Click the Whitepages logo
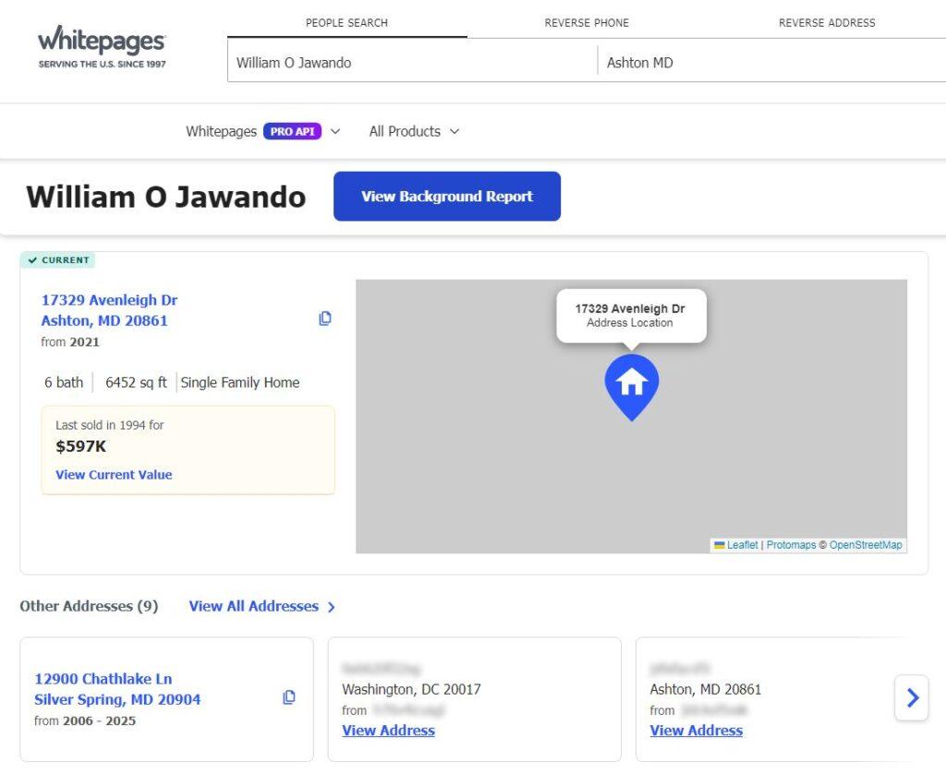The height and width of the screenshot is (774, 946). point(102,46)
